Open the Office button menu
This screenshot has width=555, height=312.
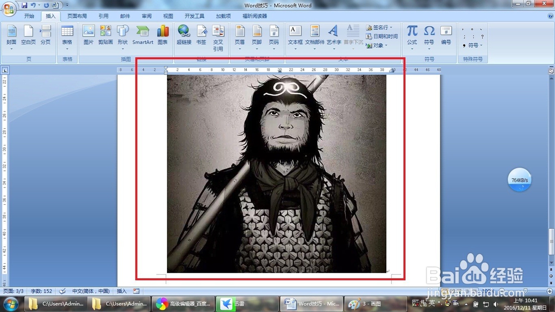pyautogui.click(x=8, y=8)
